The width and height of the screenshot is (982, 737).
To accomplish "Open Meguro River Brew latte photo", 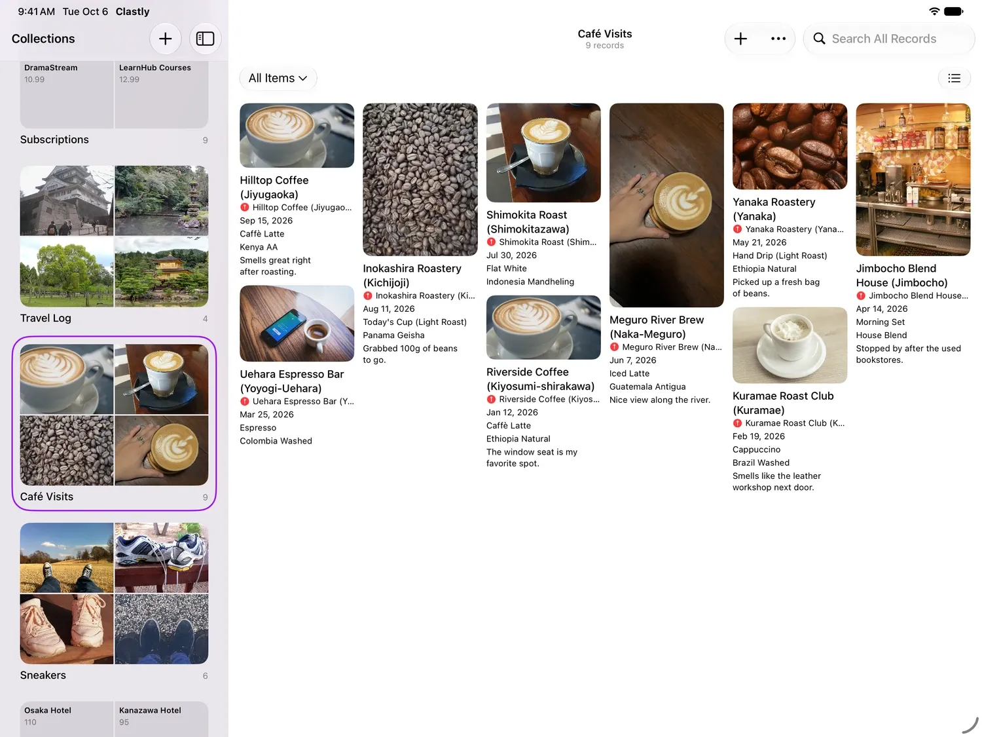I will pyautogui.click(x=666, y=205).
